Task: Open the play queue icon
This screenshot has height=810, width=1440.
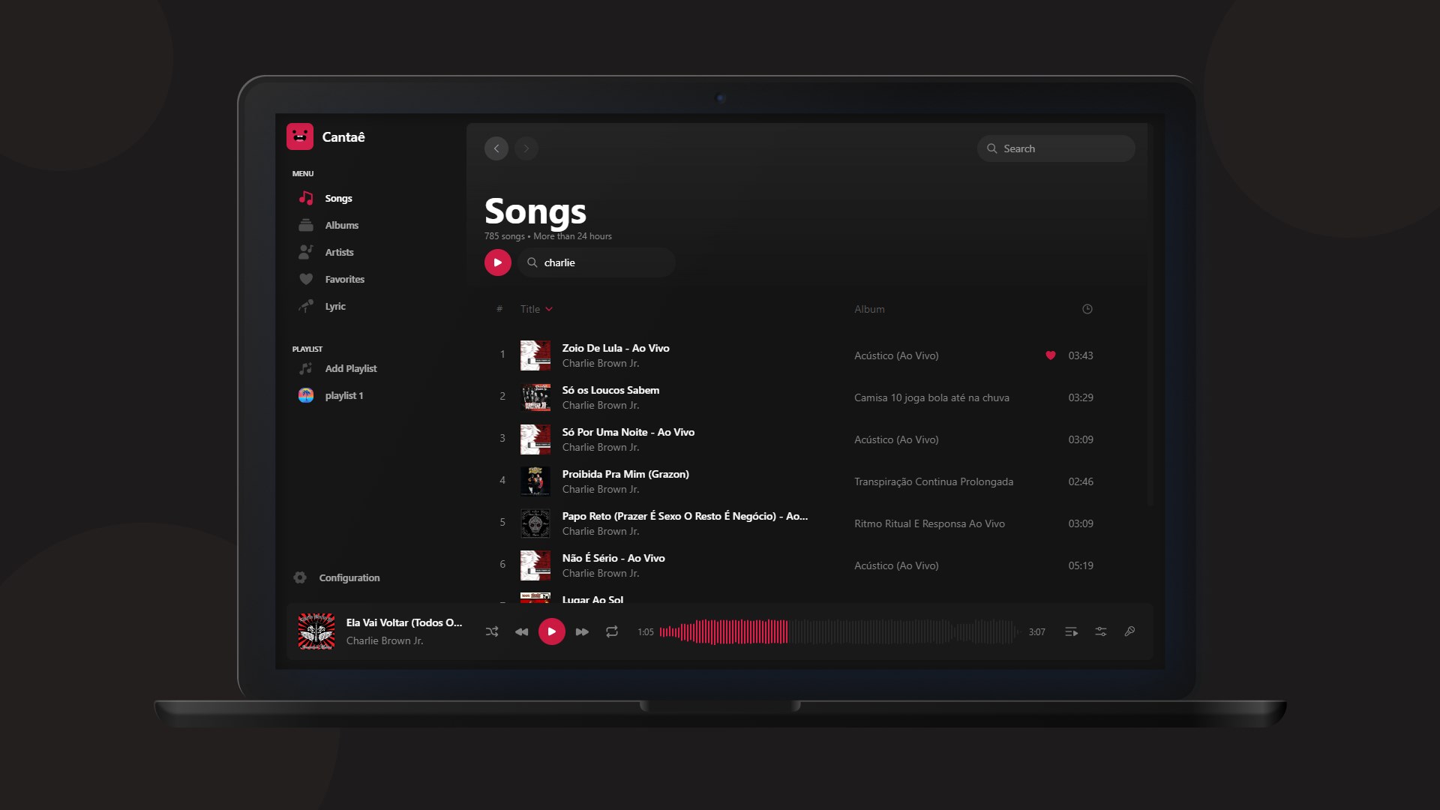Action: 1071,631
